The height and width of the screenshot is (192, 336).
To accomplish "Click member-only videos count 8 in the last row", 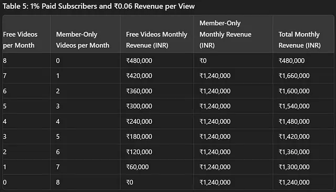I will pos(58,182).
